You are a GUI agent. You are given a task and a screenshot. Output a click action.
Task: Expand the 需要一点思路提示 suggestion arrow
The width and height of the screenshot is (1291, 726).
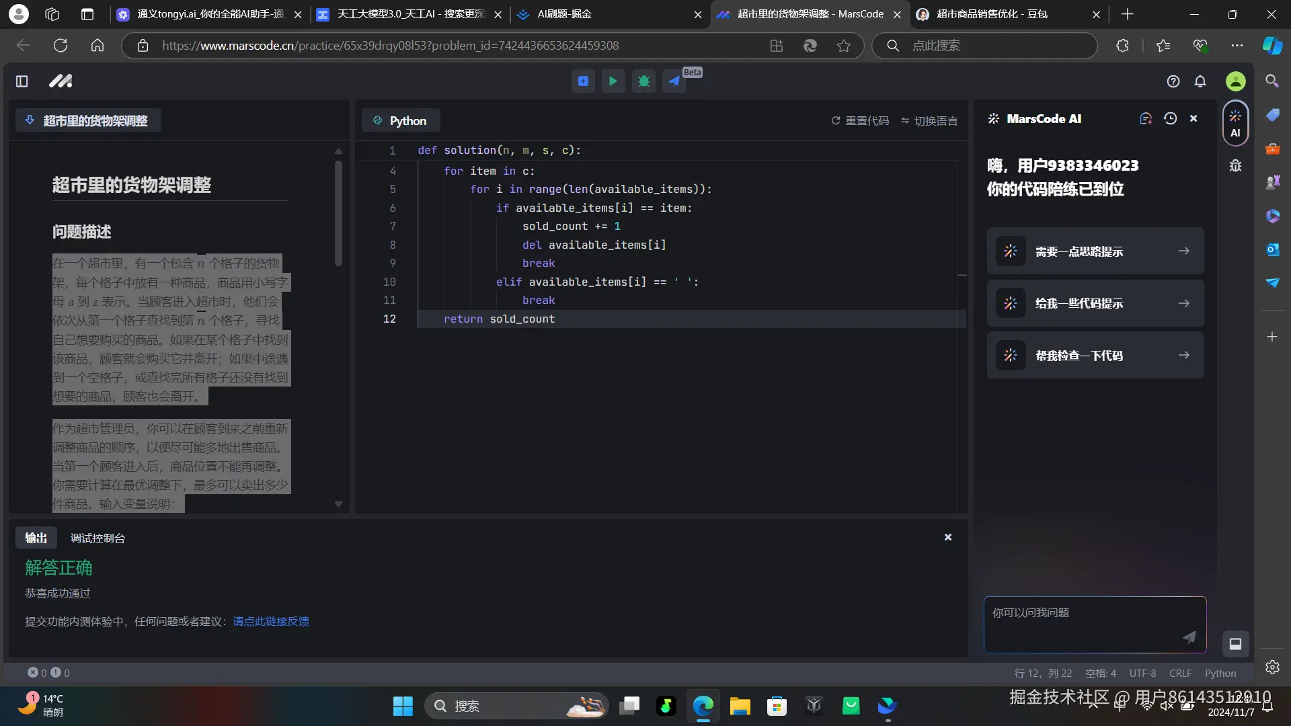pyautogui.click(x=1184, y=251)
